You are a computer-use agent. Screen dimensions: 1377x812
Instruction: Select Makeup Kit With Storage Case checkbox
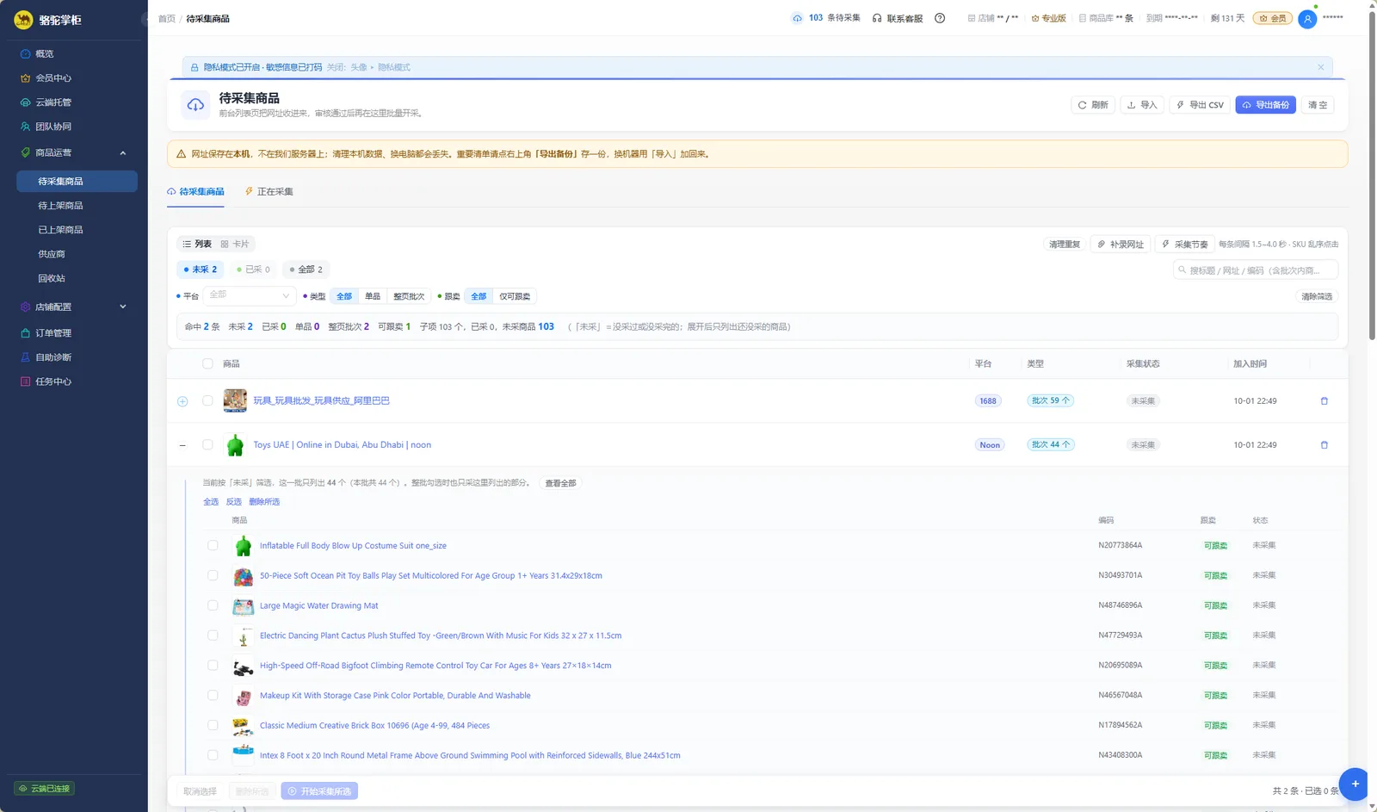pyautogui.click(x=213, y=695)
